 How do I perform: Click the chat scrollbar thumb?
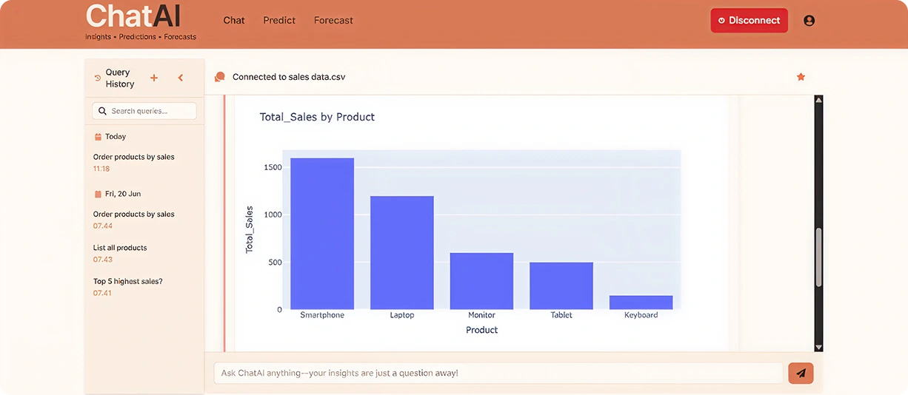pyautogui.click(x=818, y=257)
